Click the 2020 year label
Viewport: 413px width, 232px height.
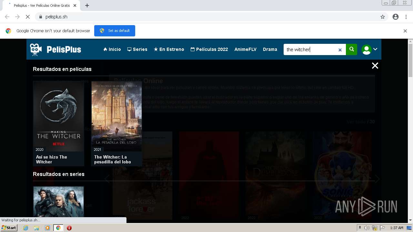39,150
